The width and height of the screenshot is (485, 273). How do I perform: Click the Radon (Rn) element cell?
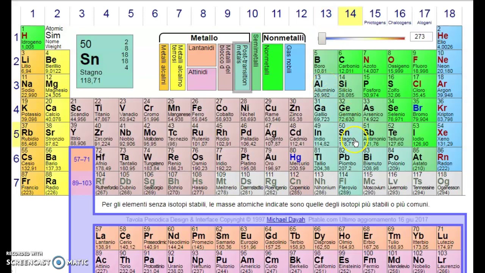449,159
